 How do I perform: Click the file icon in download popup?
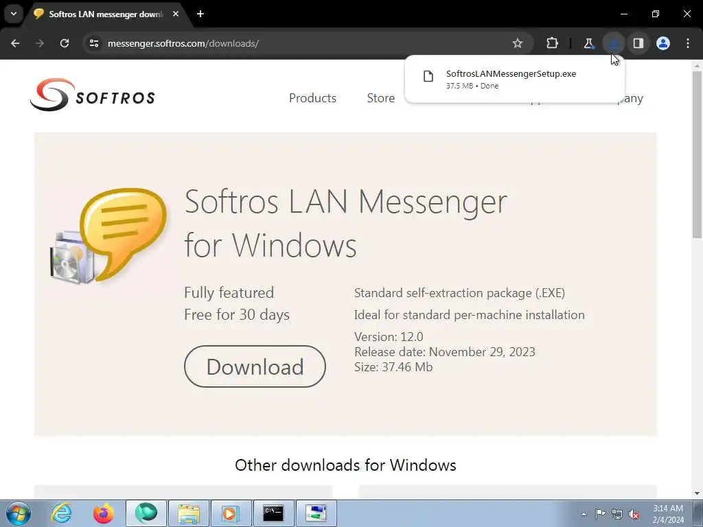(x=428, y=76)
